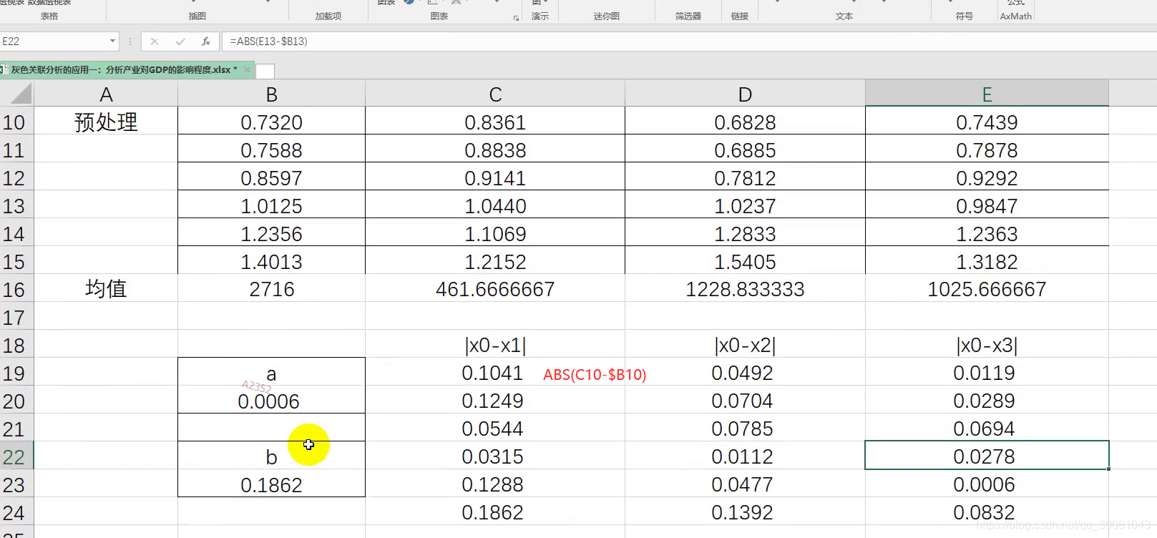Viewport: 1157px width, 538px height.
Task: Click the cell labeled 均值
Action: [106, 289]
